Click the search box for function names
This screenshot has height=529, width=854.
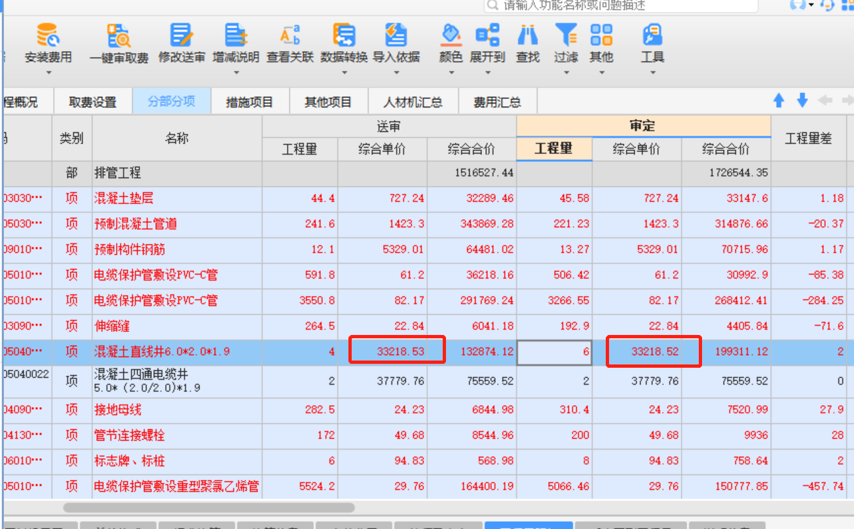click(621, 5)
